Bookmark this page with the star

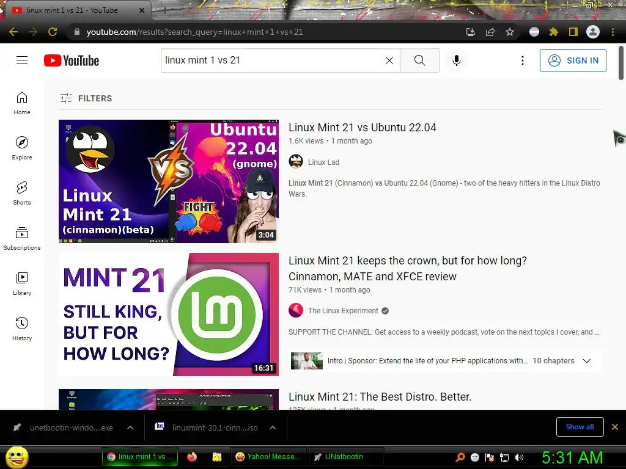click(x=510, y=32)
